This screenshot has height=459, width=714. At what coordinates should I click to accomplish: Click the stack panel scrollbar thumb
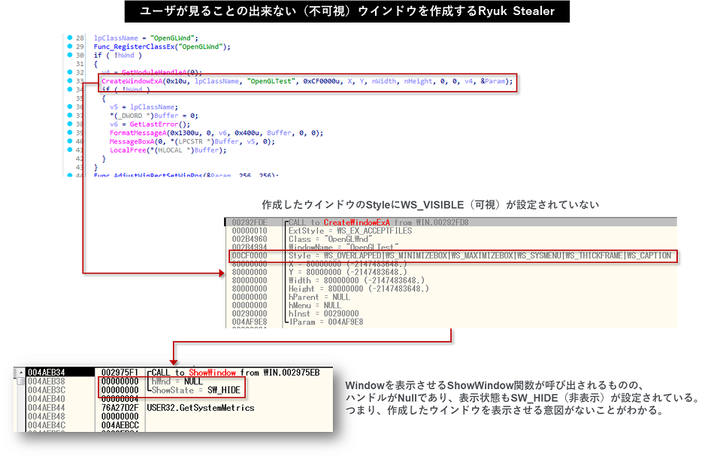pos(20,381)
